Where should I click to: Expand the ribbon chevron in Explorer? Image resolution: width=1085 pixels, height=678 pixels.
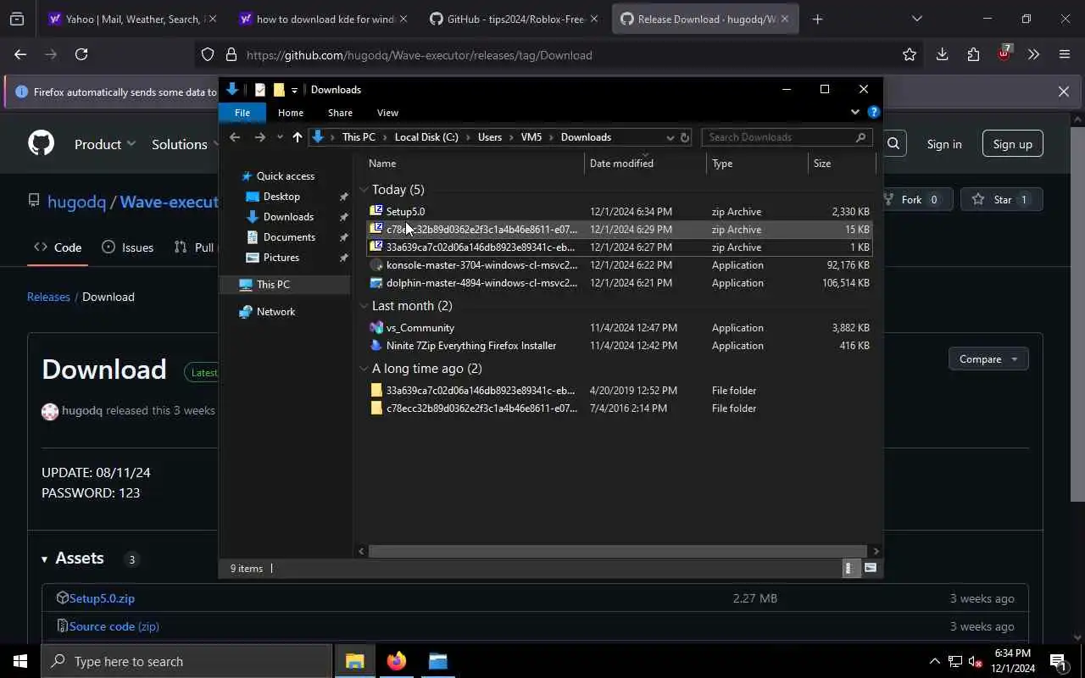coord(854,112)
